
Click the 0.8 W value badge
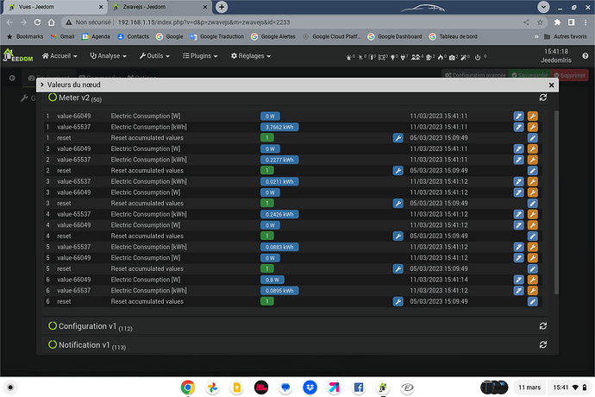click(x=272, y=280)
